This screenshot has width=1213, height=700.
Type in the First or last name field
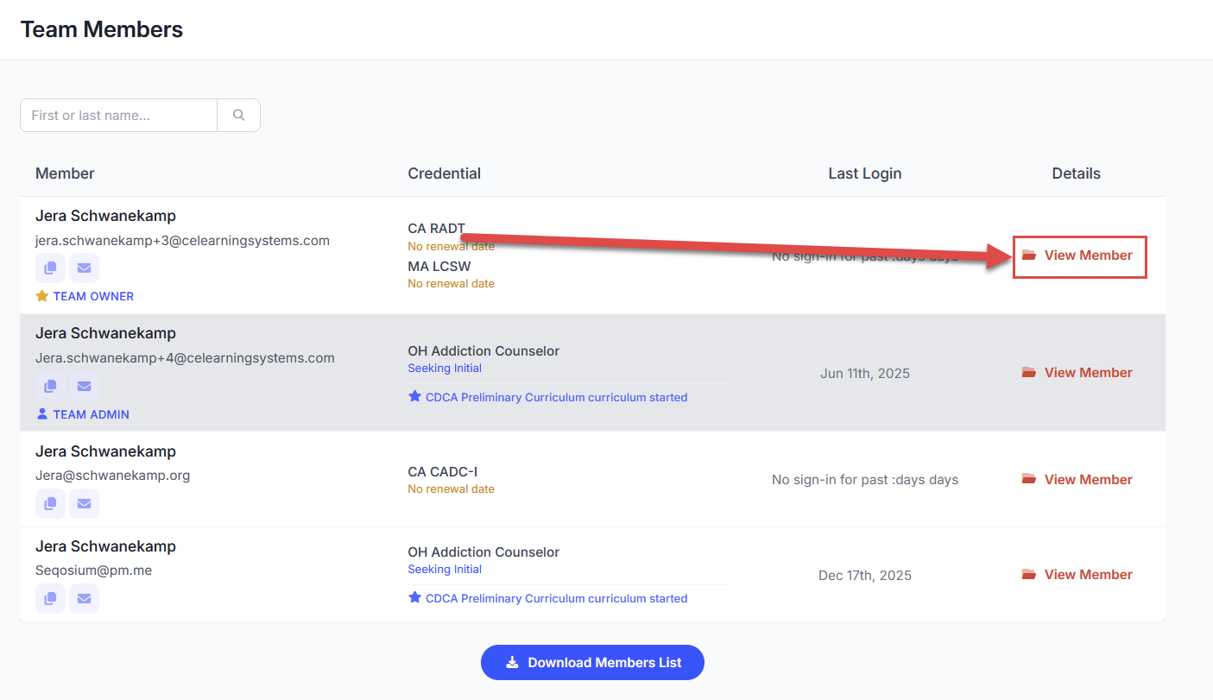coord(119,116)
